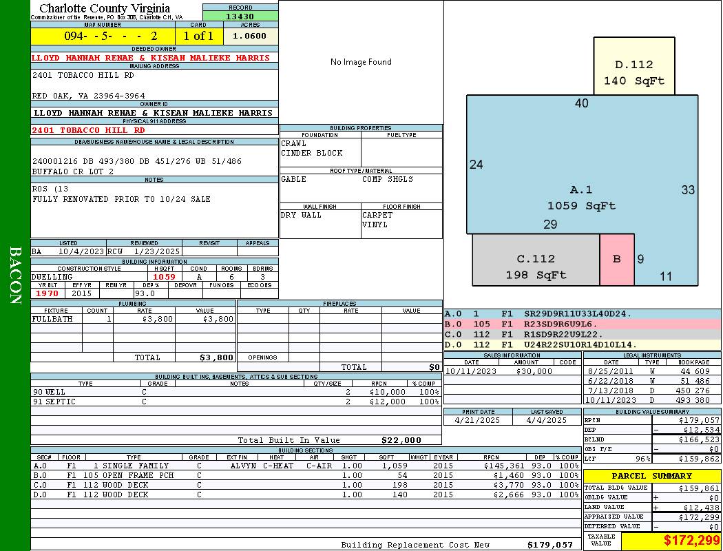This screenshot has width=723, height=551.
Task: Click the total bldg value $159,861
Action: [x=699, y=488]
